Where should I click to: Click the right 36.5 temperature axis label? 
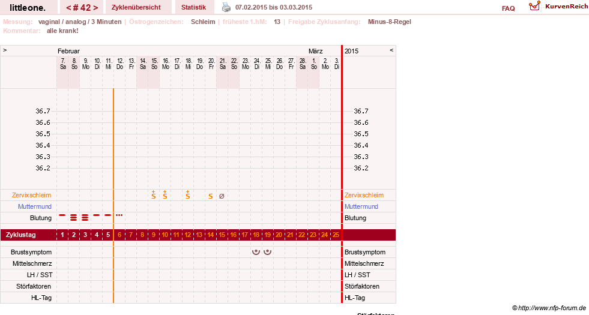tap(361, 134)
